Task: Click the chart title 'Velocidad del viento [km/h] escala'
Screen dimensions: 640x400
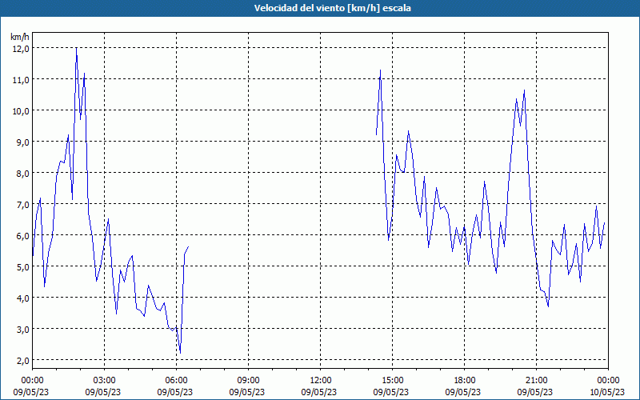Action: [x=332, y=8]
